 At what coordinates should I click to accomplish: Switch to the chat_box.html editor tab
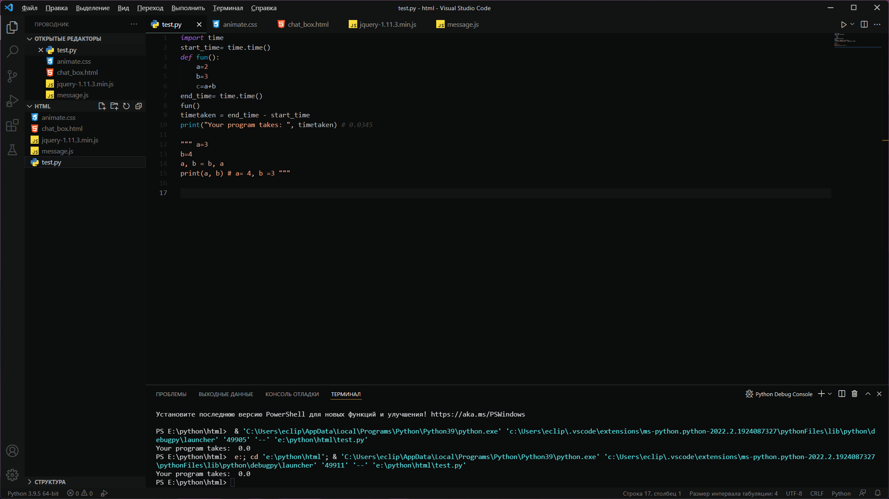click(308, 25)
